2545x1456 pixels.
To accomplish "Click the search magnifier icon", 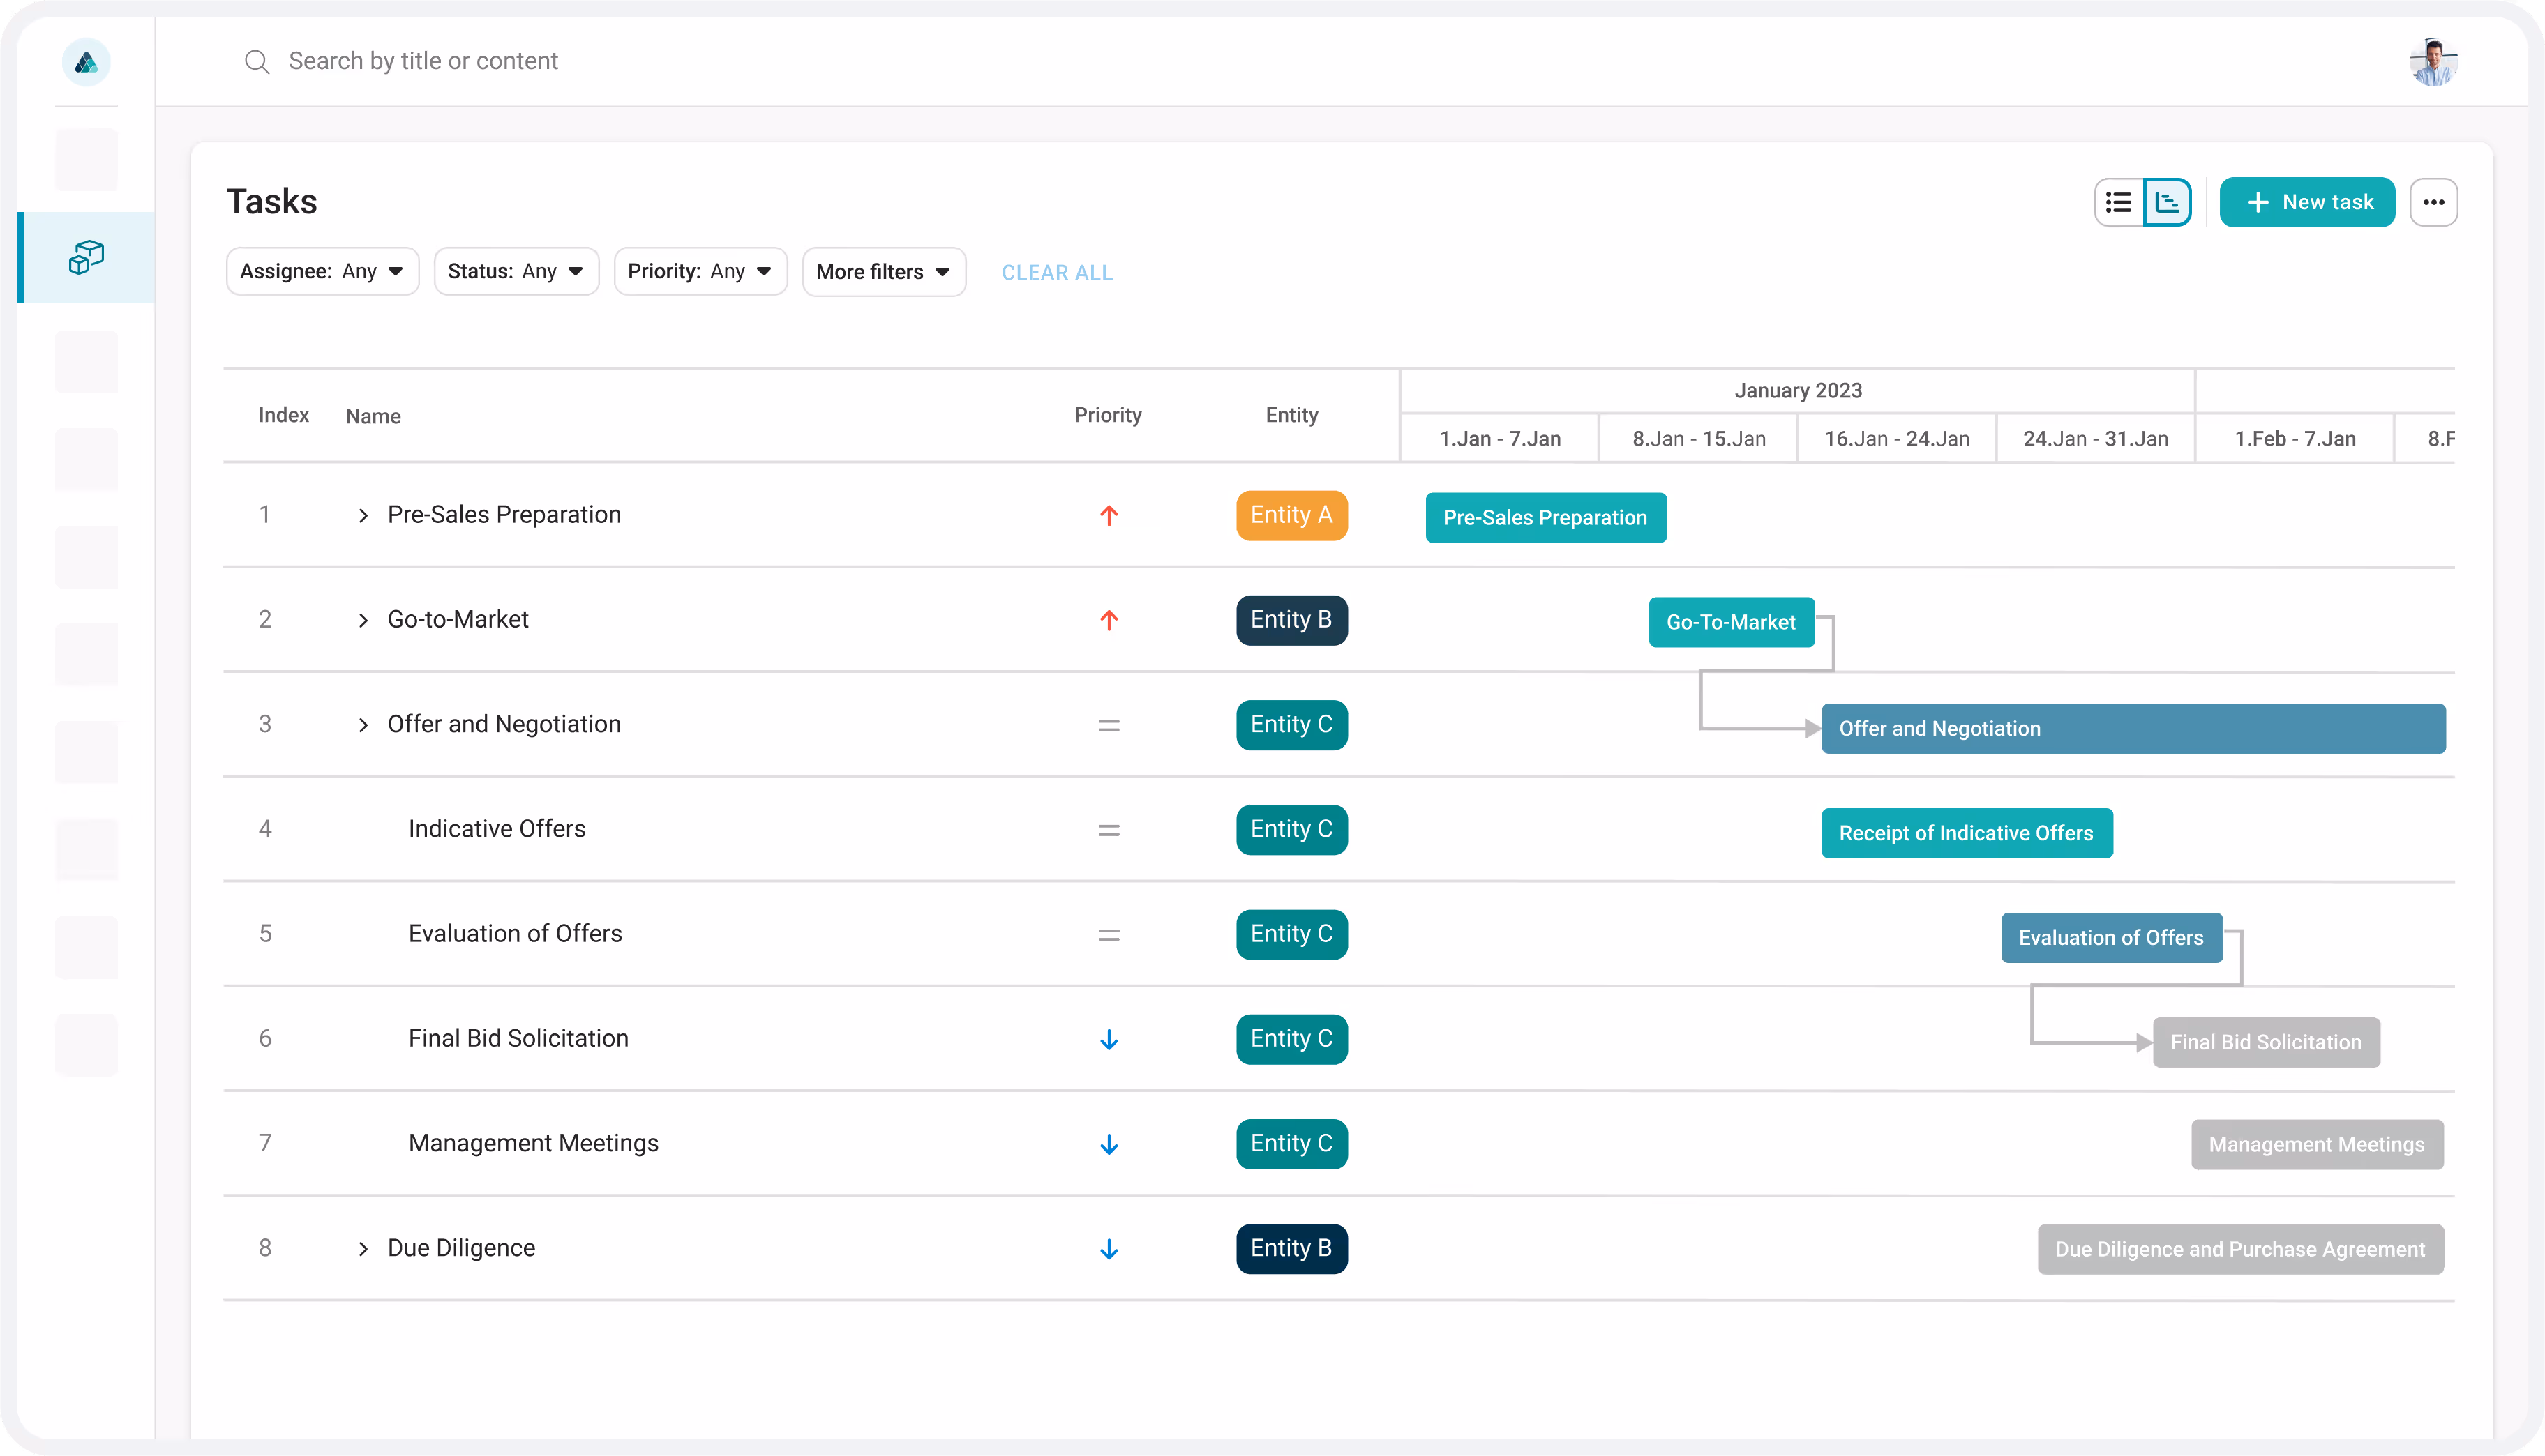I will (x=257, y=62).
